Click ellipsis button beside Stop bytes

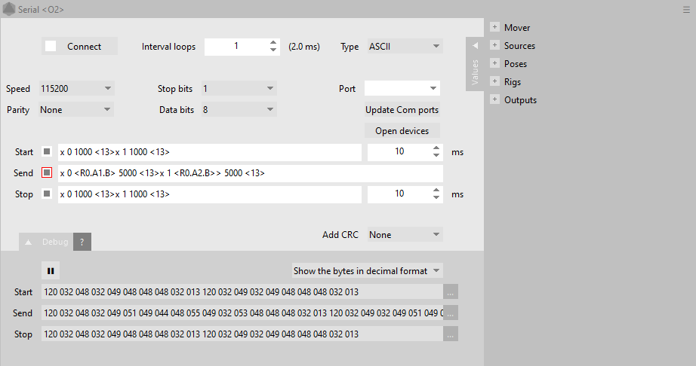coord(451,334)
